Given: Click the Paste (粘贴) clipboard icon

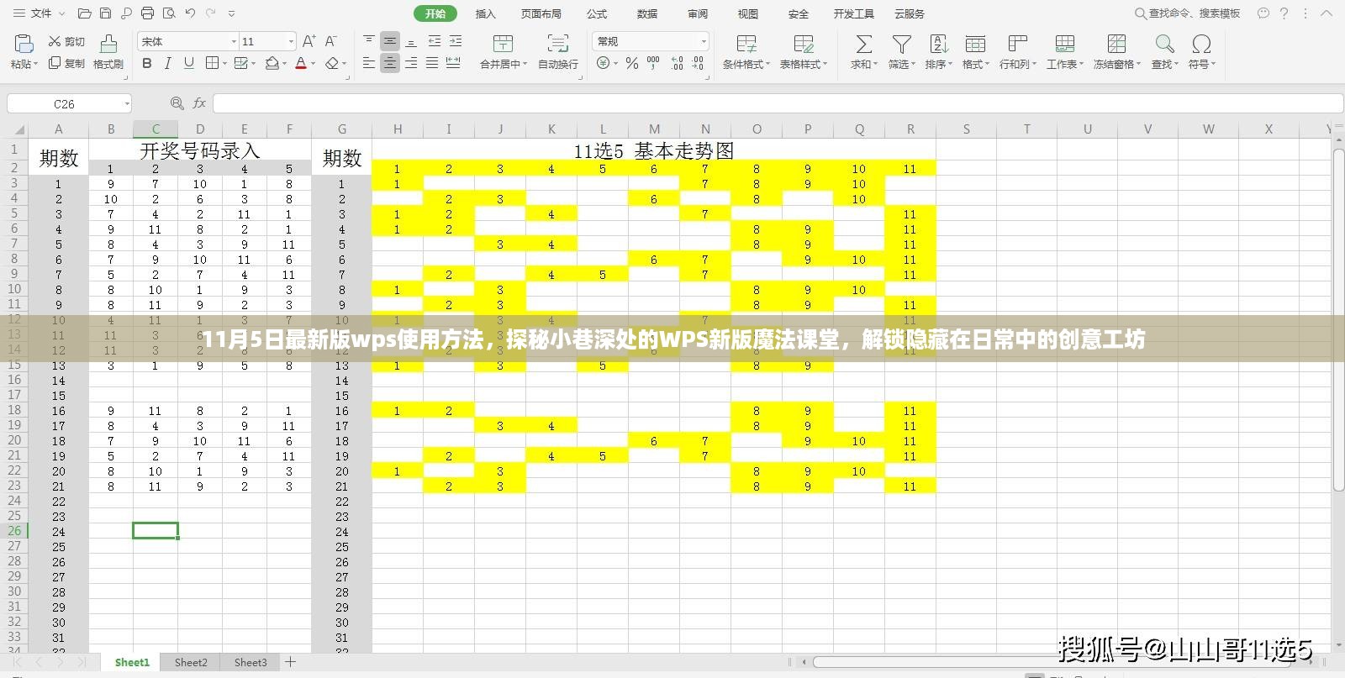Looking at the screenshot, I should 24,45.
